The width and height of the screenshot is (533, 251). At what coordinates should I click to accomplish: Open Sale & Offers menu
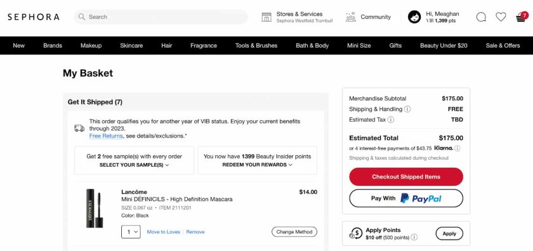tap(503, 46)
